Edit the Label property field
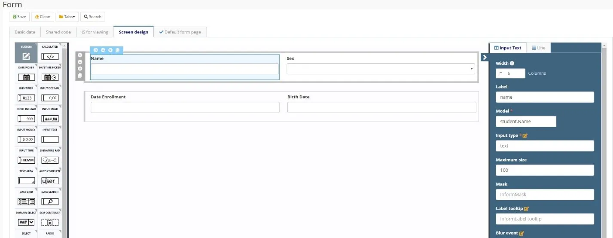 click(x=545, y=97)
